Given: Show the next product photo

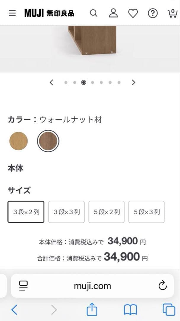Looking at the screenshot, I should pos(133,82).
